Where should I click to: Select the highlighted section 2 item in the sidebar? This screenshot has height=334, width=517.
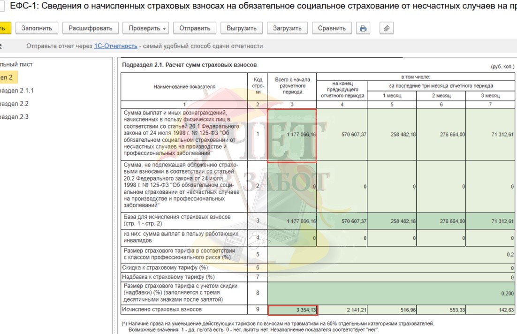pos(8,77)
